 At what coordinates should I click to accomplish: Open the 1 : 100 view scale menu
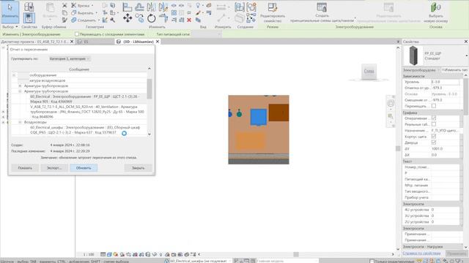pos(89,254)
